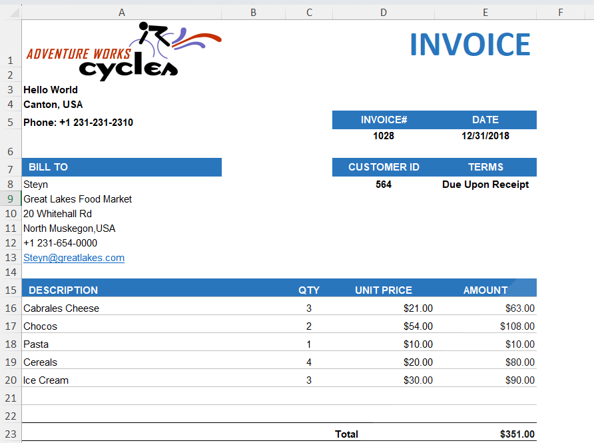This screenshot has width=594, height=443.
Task: Click the select-all corner triangle
Action: pos(14,13)
